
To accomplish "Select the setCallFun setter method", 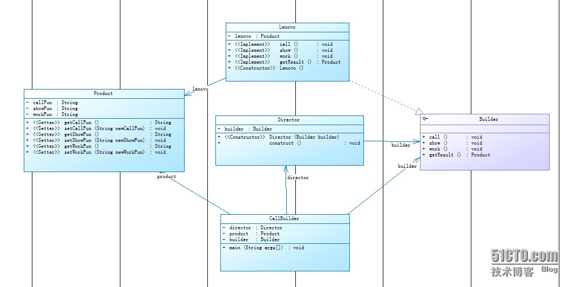I will click(x=96, y=128).
